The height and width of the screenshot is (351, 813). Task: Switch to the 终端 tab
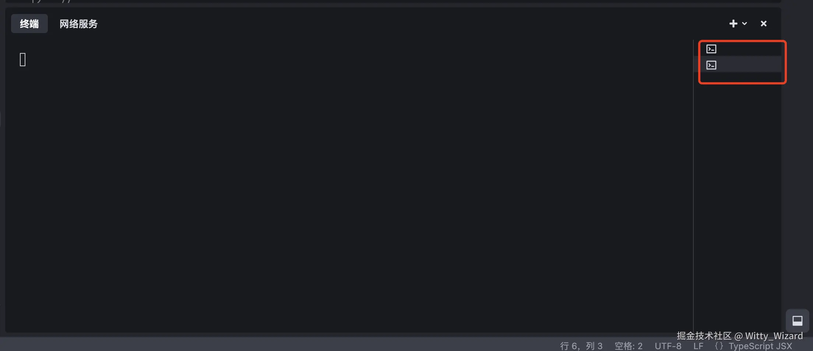[29, 24]
